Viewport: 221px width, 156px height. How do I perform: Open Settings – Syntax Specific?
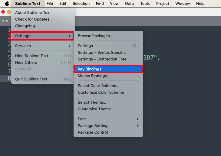[108, 53]
